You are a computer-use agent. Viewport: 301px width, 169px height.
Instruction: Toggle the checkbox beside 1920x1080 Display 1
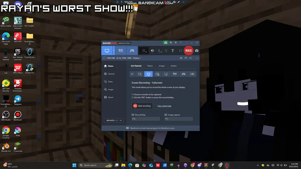(104, 58)
